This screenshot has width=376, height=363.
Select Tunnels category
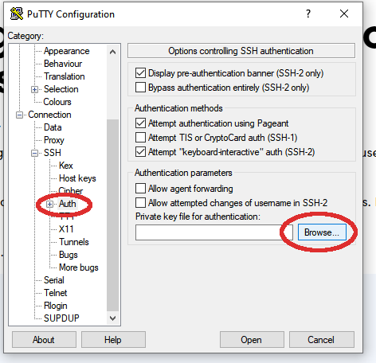pos(74,242)
